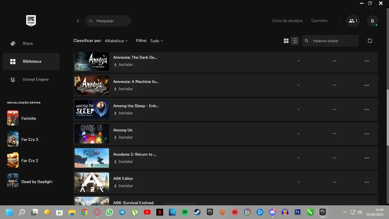The width and height of the screenshot is (389, 219).
Task: Switch to grid view
Action: coord(286,41)
